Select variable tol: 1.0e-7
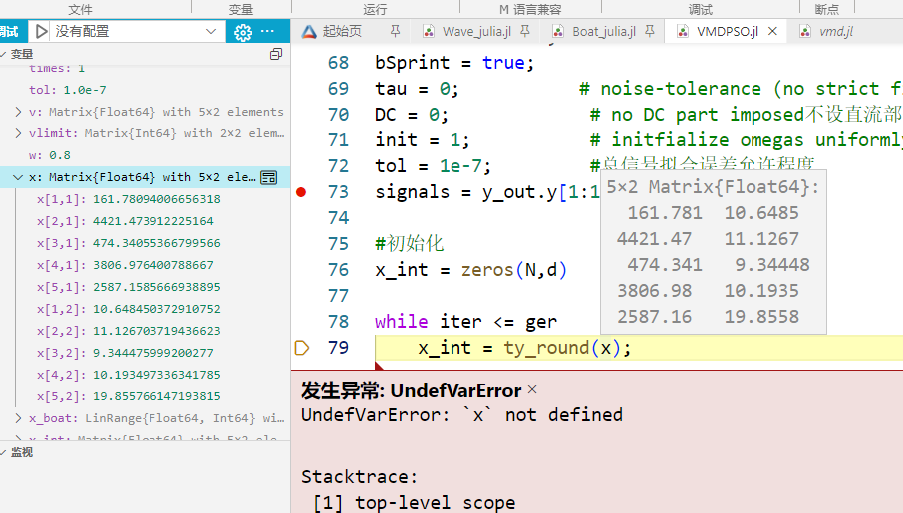 tap(68, 90)
